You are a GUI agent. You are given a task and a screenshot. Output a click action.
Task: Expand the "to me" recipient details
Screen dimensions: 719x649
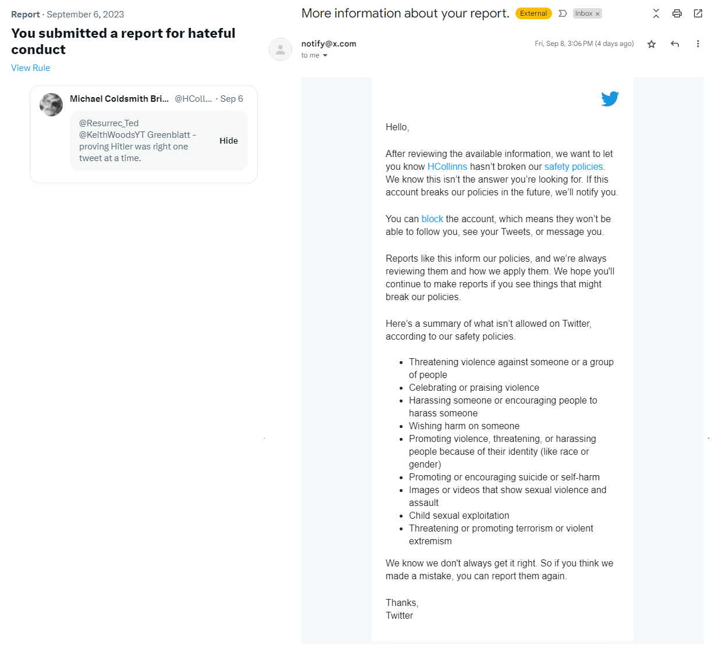pyautogui.click(x=325, y=56)
